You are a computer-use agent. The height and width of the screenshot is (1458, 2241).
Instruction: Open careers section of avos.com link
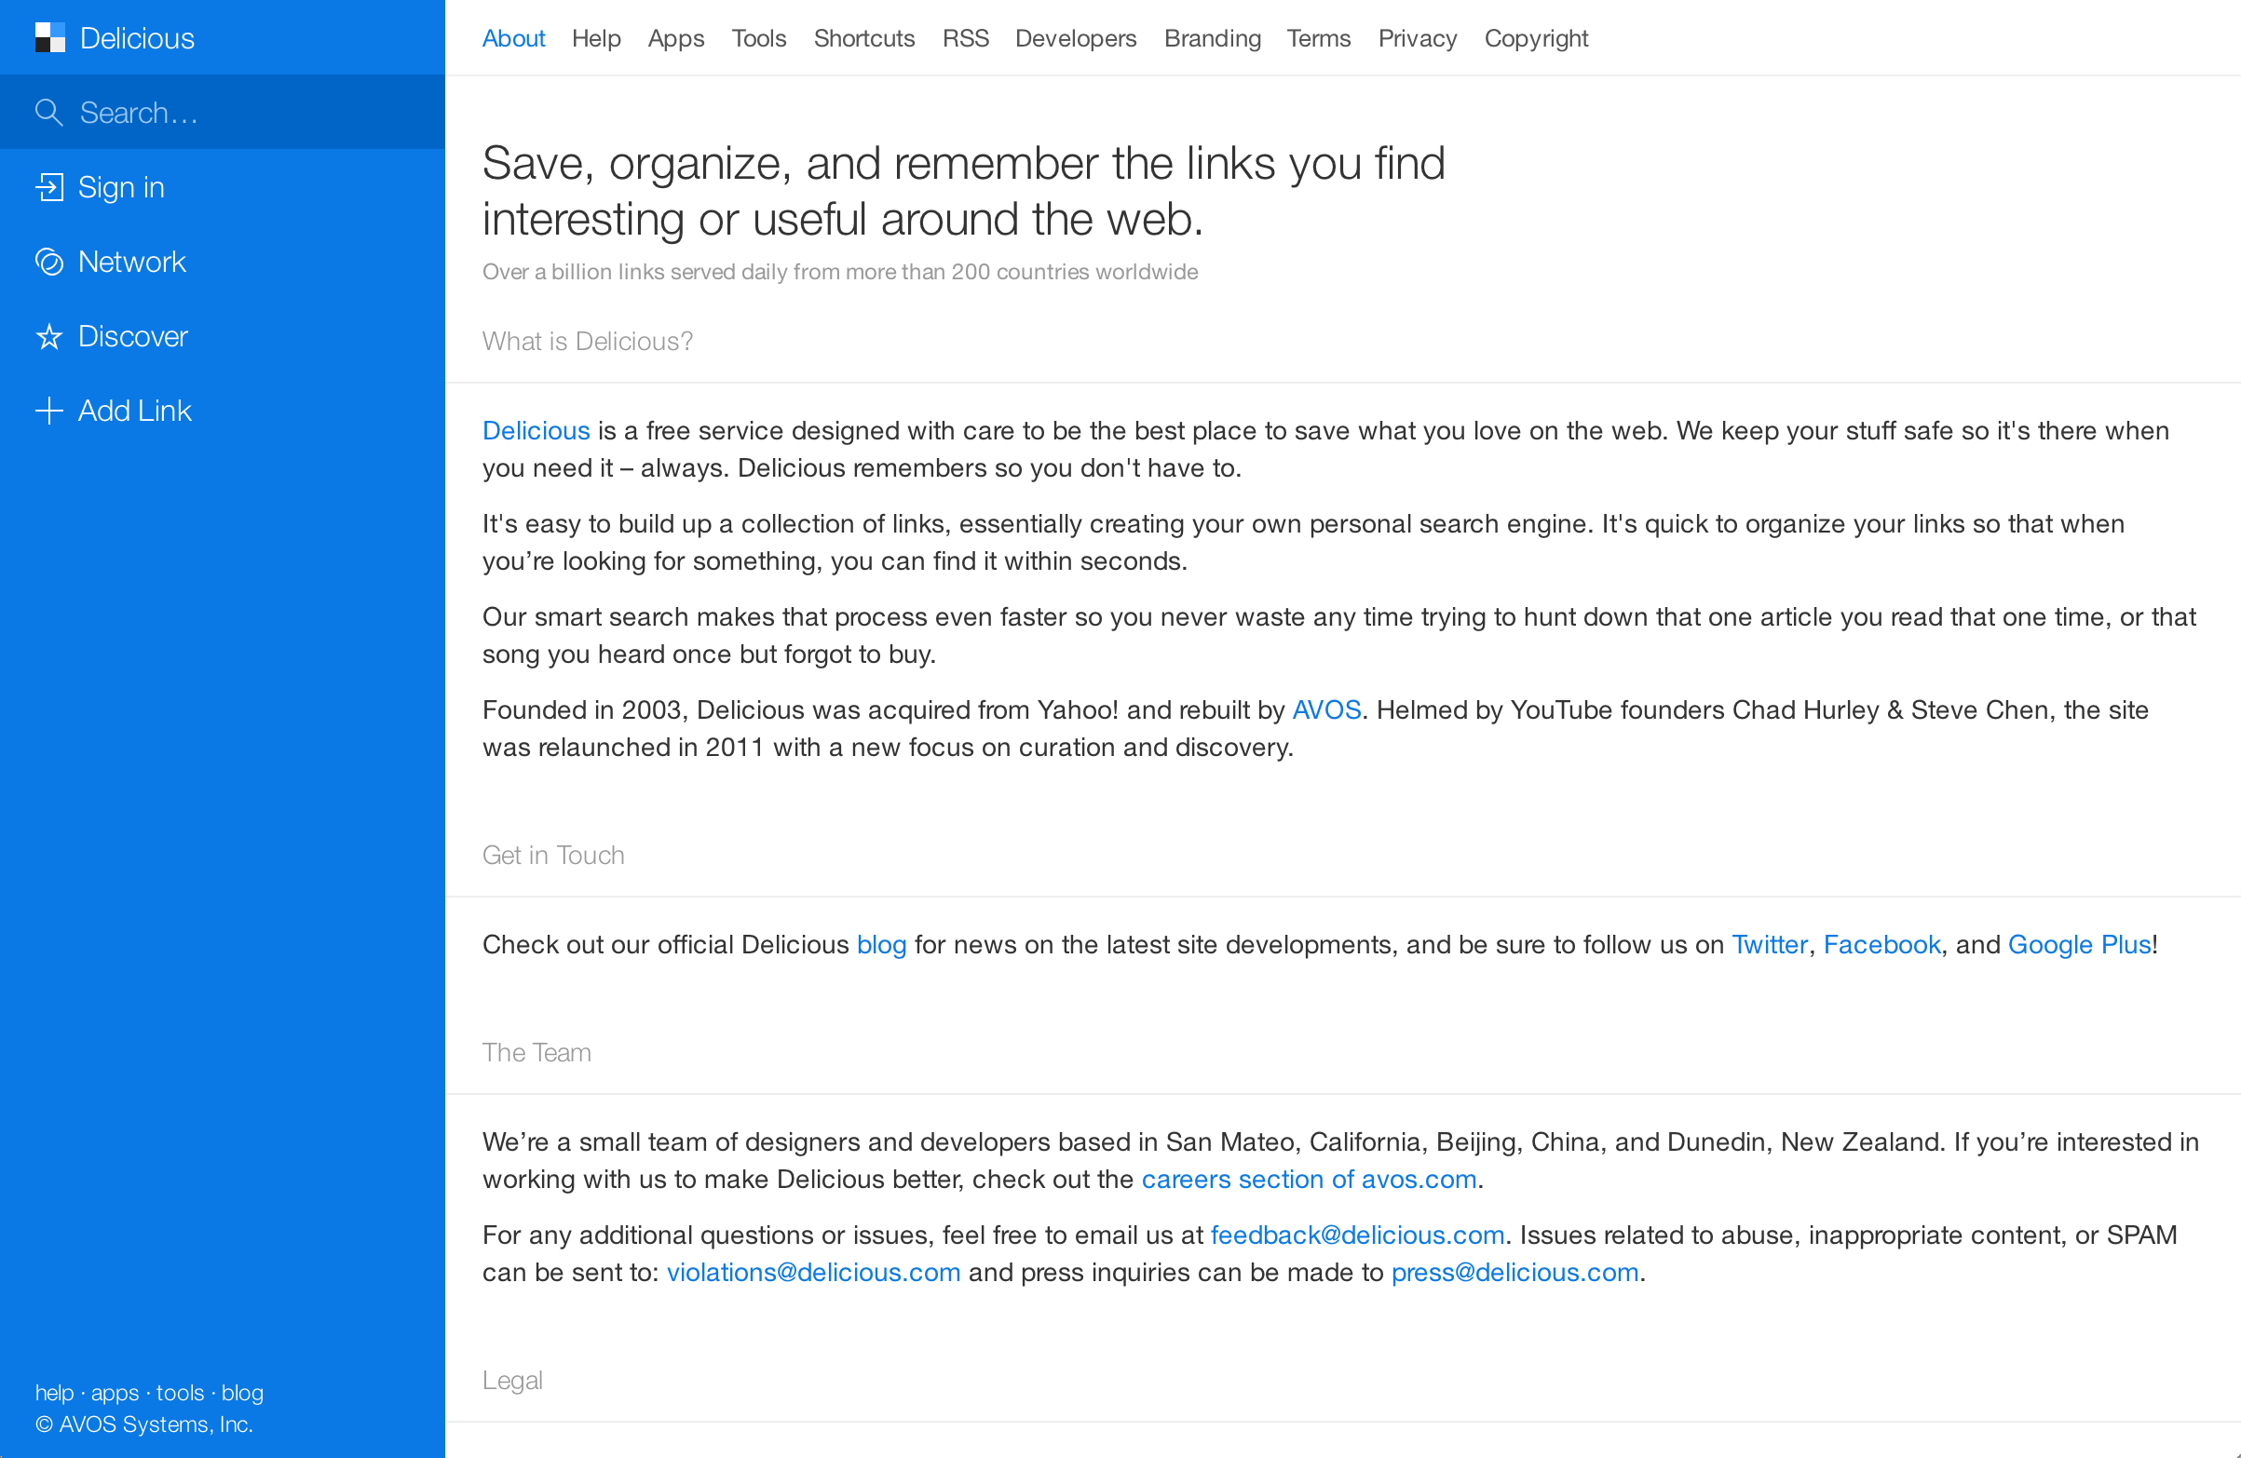[x=1309, y=1179]
